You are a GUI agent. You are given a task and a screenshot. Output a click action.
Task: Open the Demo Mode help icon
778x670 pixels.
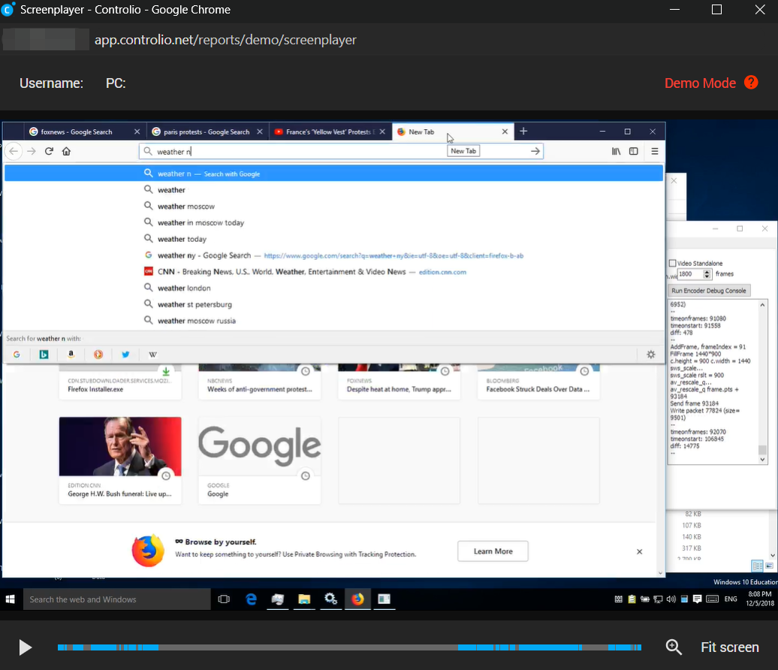pos(751,83)
